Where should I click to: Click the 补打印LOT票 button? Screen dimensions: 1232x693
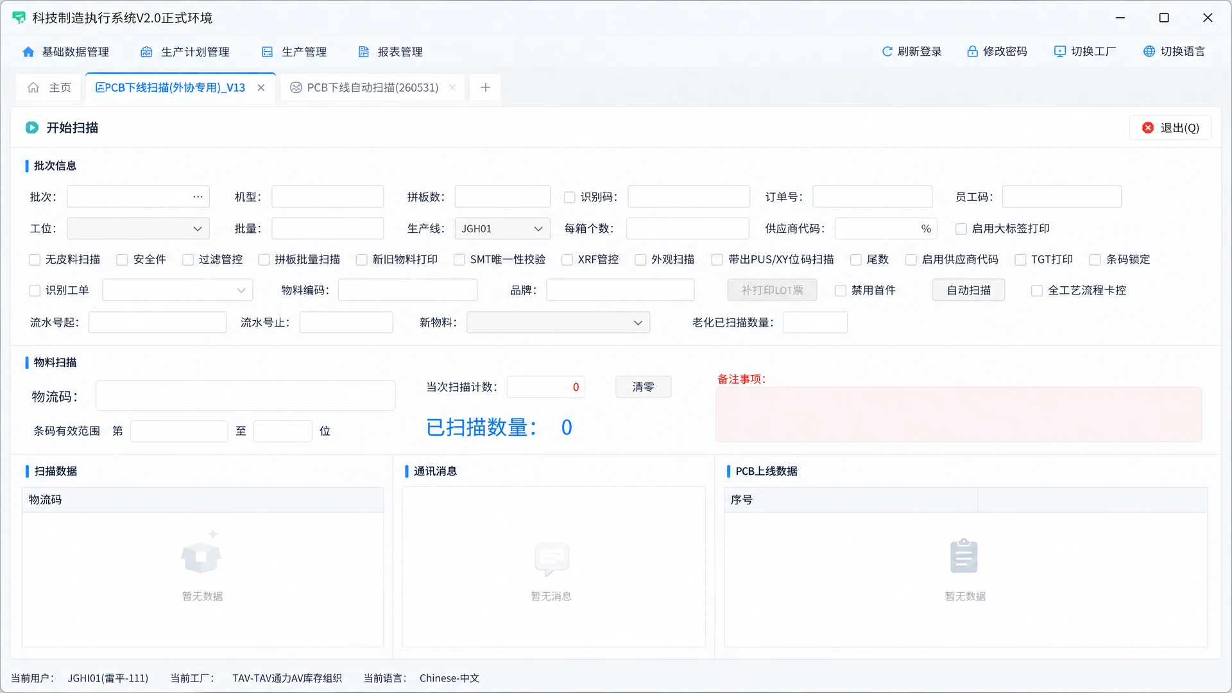tap(772, 290)
